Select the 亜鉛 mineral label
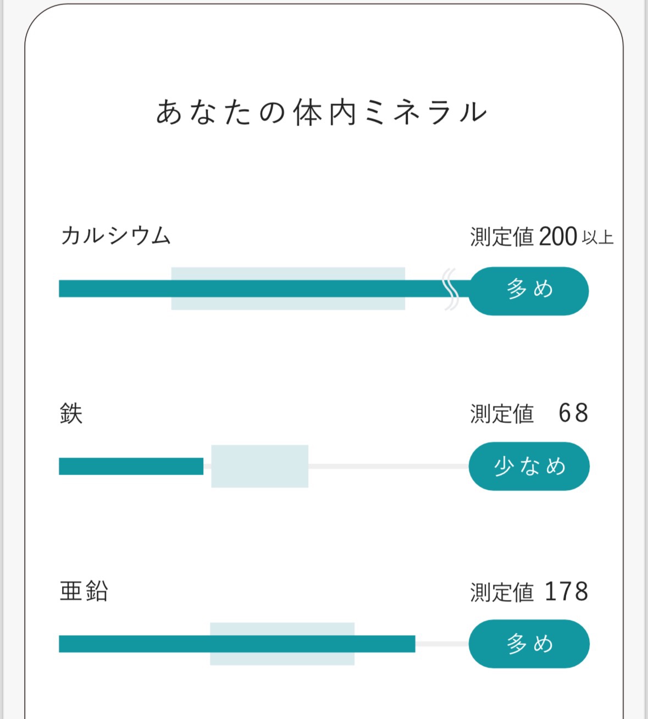This screenshot has width=648, height=719. click(84, 591)
